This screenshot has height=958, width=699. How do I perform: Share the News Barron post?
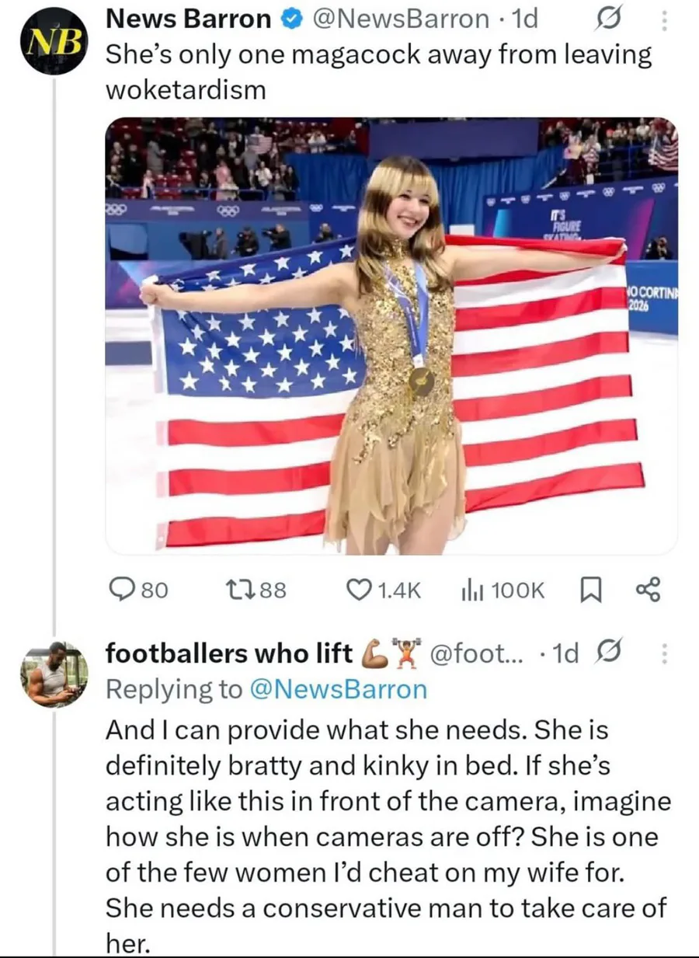[x=648, y=591]
